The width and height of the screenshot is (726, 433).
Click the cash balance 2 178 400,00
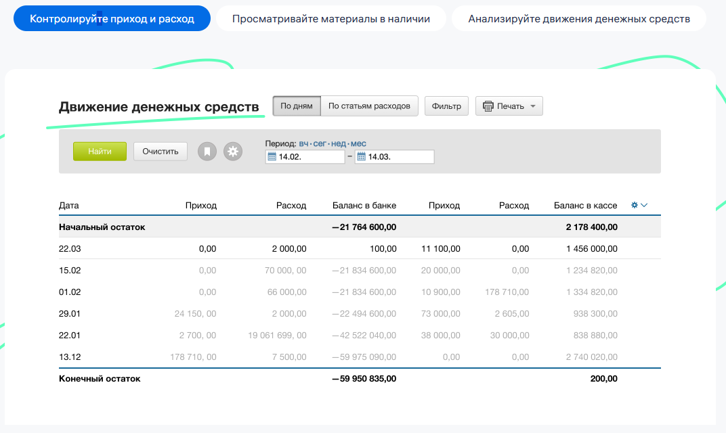pyautogui.click(x=592, y=227)
